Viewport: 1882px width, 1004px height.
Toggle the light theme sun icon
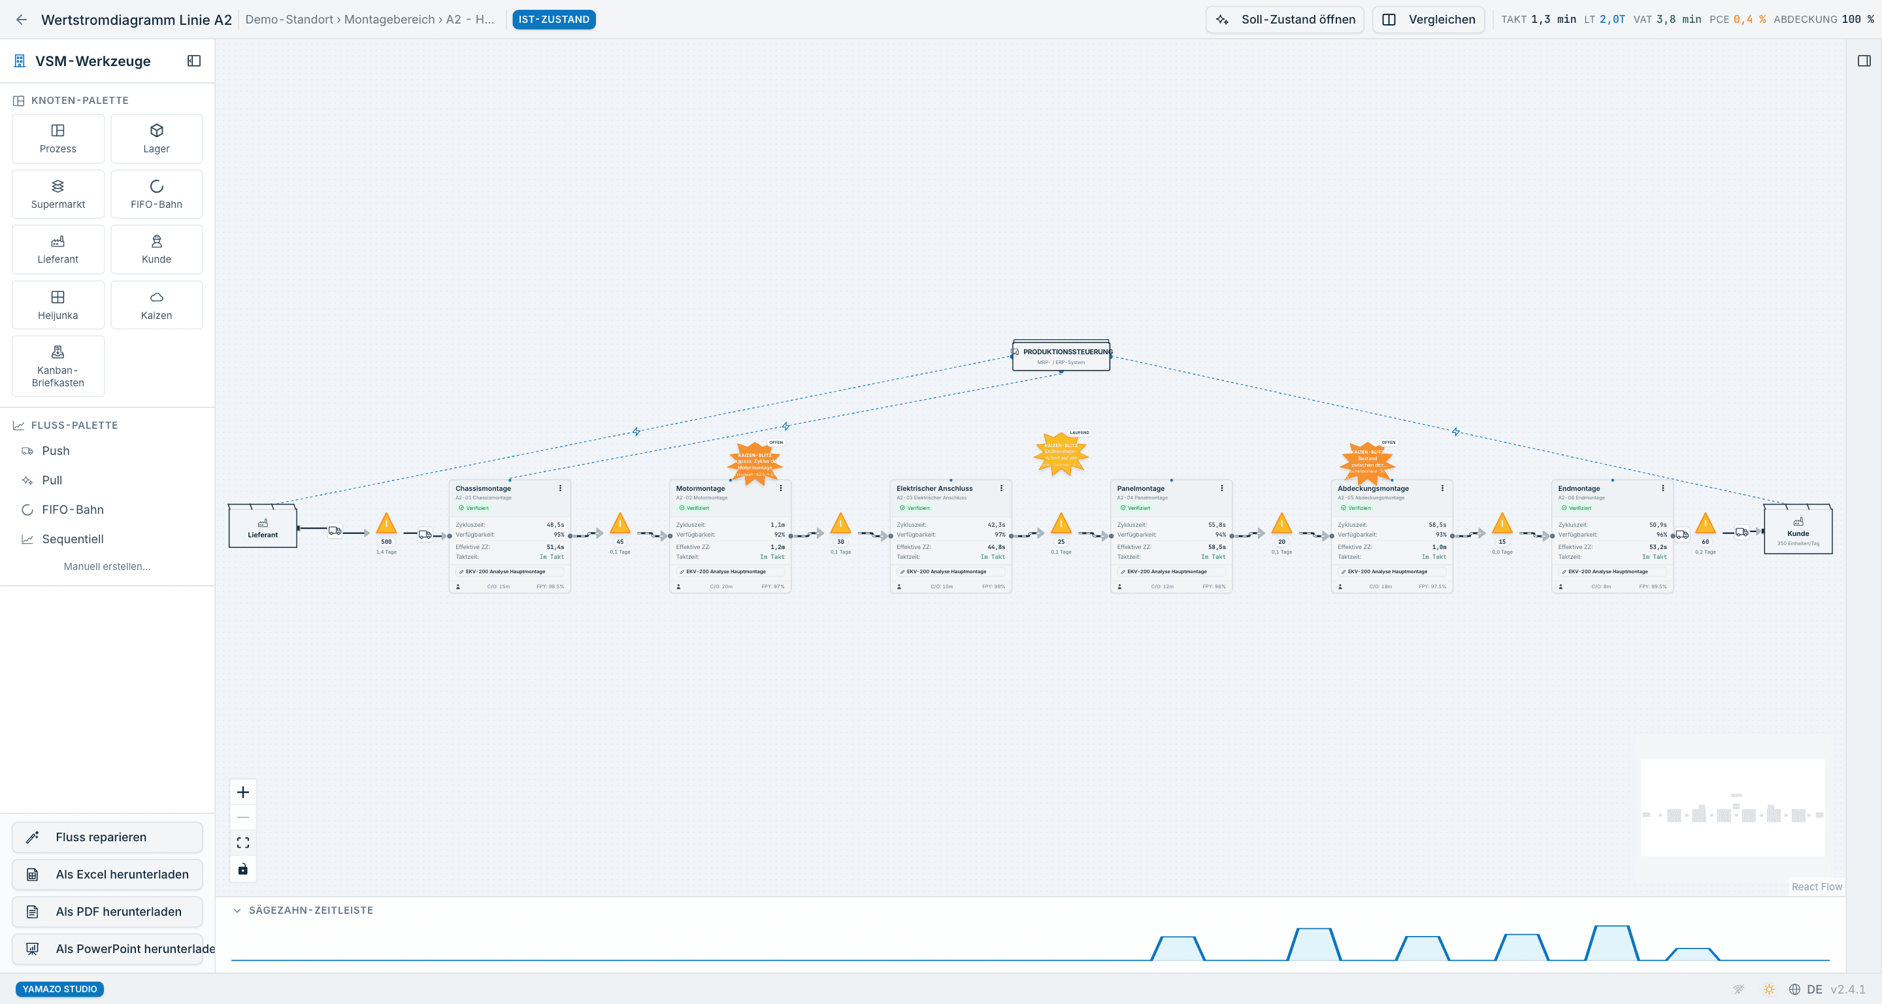point(1769,990)
